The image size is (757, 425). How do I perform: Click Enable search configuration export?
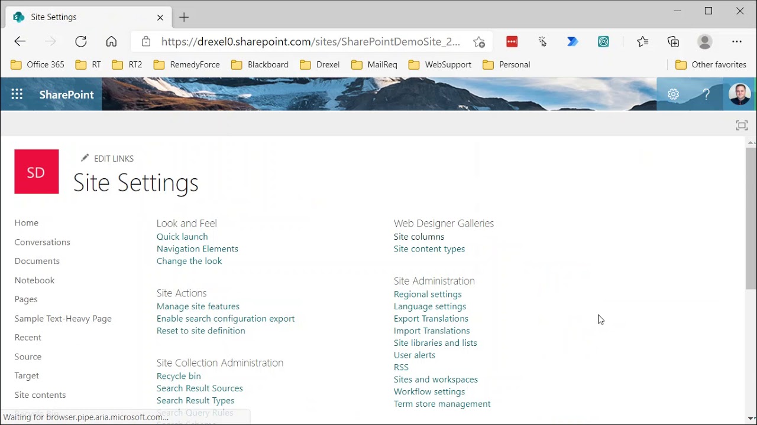pos(226,319)
